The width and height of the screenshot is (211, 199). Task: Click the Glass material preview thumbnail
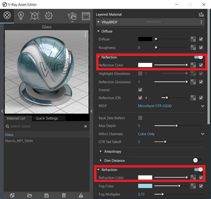[47, 72]
